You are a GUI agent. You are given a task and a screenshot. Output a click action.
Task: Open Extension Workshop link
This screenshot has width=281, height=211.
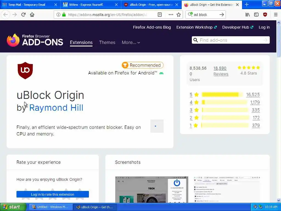(196, 27)
